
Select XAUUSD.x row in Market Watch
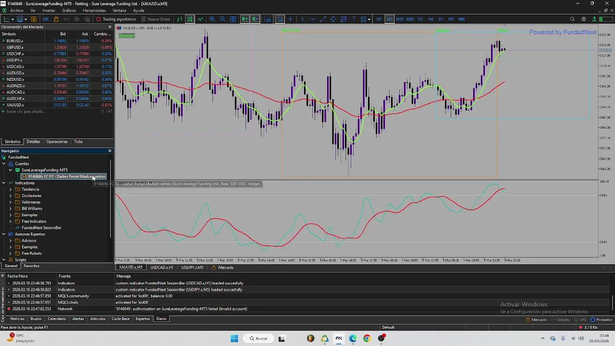pos(57,105)
